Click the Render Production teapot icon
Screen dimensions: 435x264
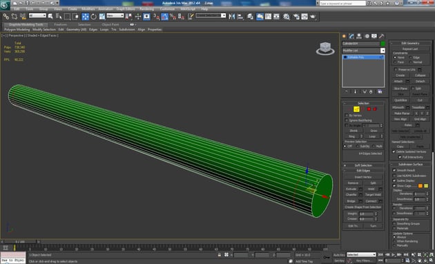point(313,17)
